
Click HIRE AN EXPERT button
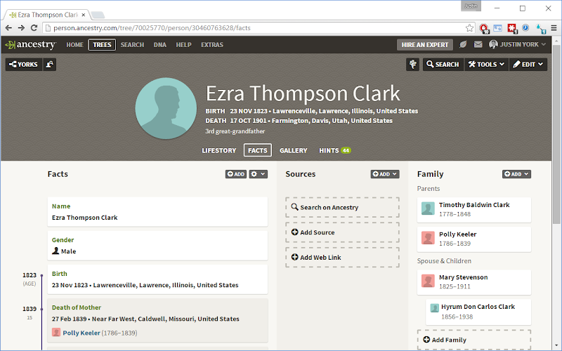(x=425, y=45)
